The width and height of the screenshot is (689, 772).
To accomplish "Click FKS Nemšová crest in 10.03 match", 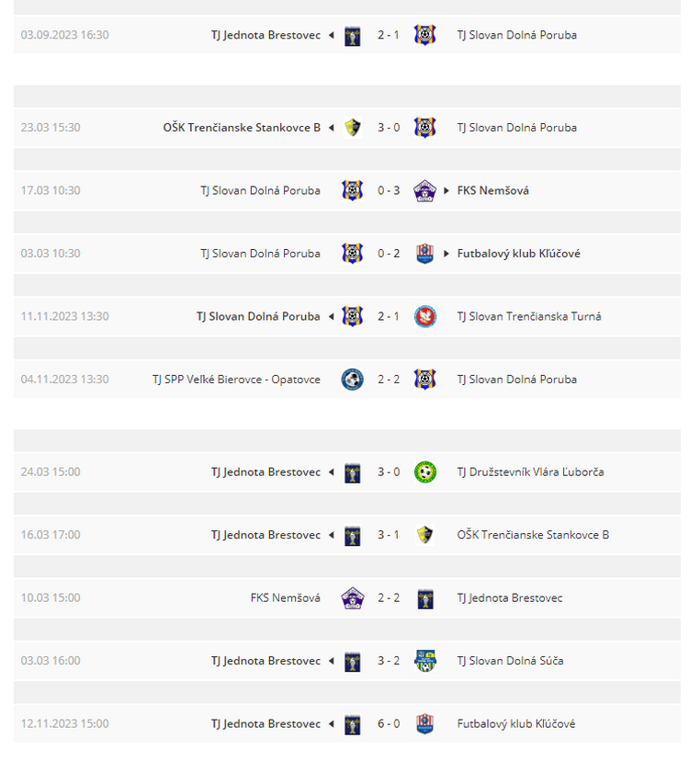I will [353, 598].
